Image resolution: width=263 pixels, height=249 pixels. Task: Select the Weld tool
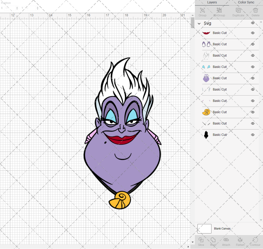tap(213, 240)
